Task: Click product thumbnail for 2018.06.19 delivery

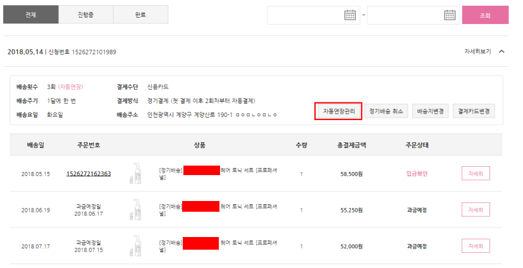Action: pos(135,210)
